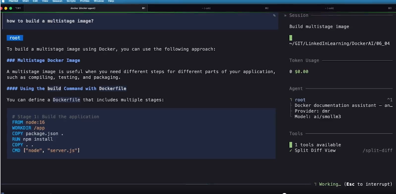Select the root agent in the sidebar
The width and height of the screenshot is (396, 194).
point(300,100)
